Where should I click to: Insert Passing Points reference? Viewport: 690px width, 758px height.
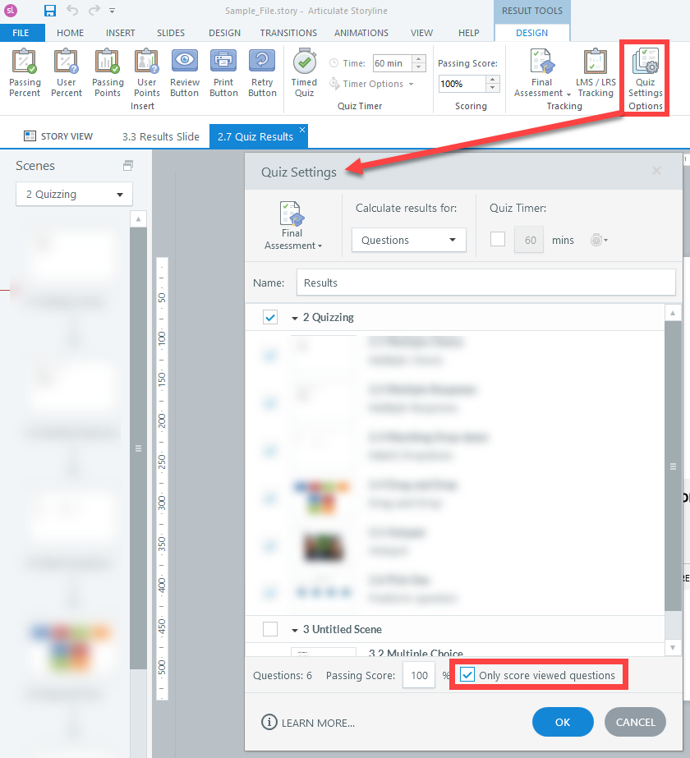(x=108, y=73)
